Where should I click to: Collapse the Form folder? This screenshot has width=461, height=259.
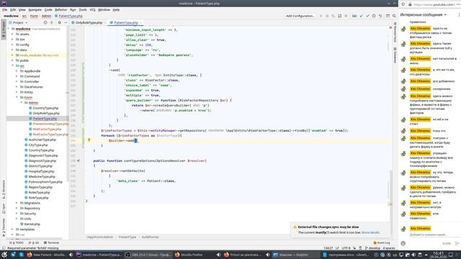point(17,98)
